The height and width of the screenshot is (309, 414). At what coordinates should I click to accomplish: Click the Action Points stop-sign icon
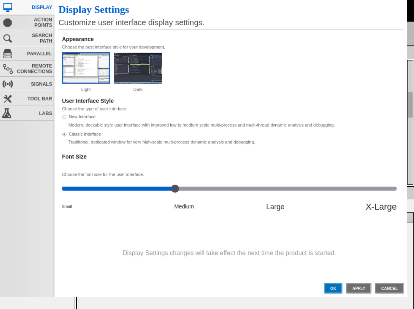[8, 22]
